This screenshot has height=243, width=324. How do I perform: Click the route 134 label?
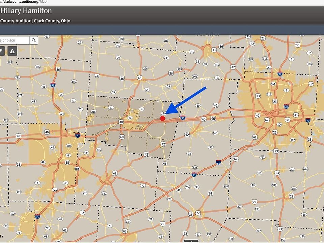point(128,222)
